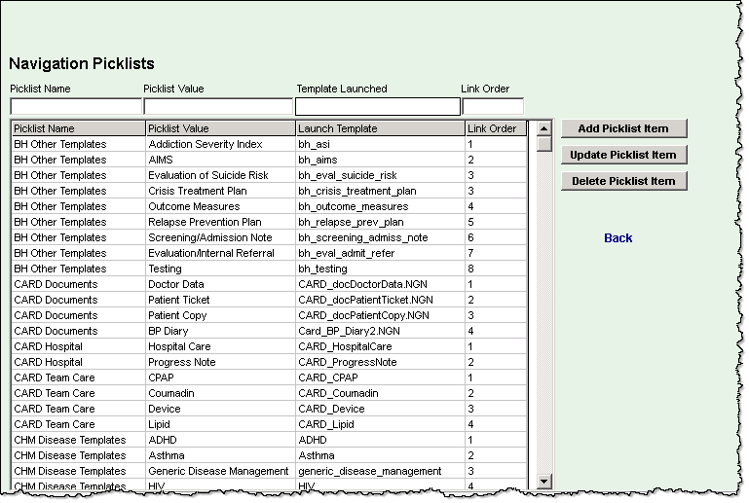The width and height of the screenshot is (749, 503).
Task: Click Card_BP_Diary2.NGN template cell
Action: pos(380,331)
